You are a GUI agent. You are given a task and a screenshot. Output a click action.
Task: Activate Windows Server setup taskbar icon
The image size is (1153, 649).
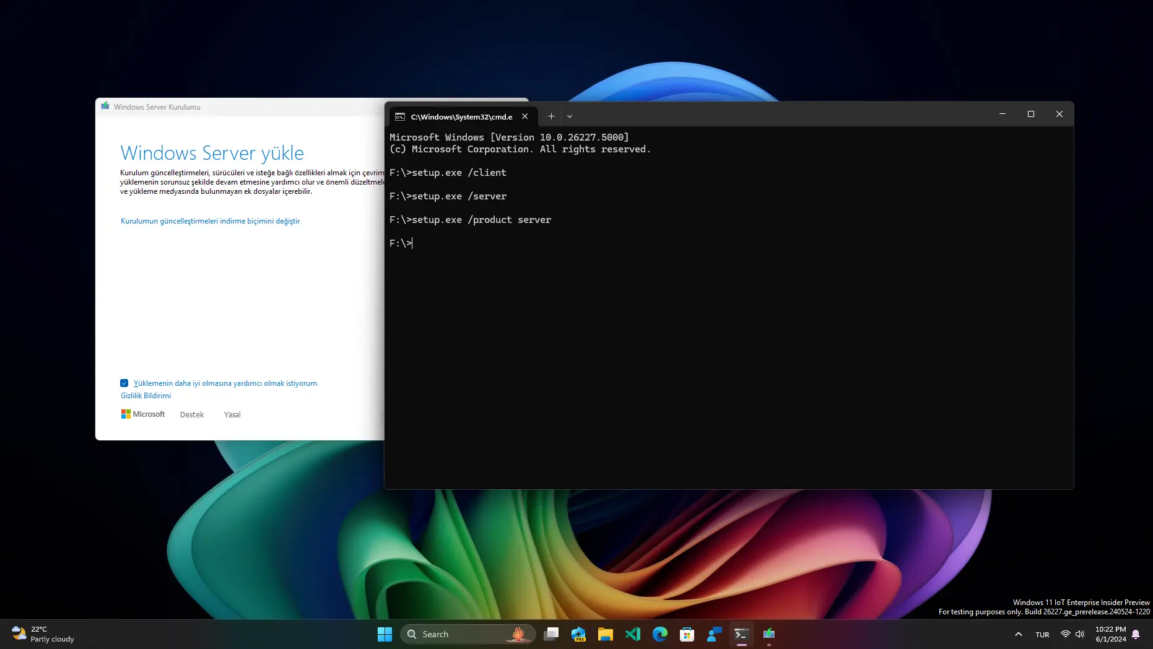pos(769,634)
